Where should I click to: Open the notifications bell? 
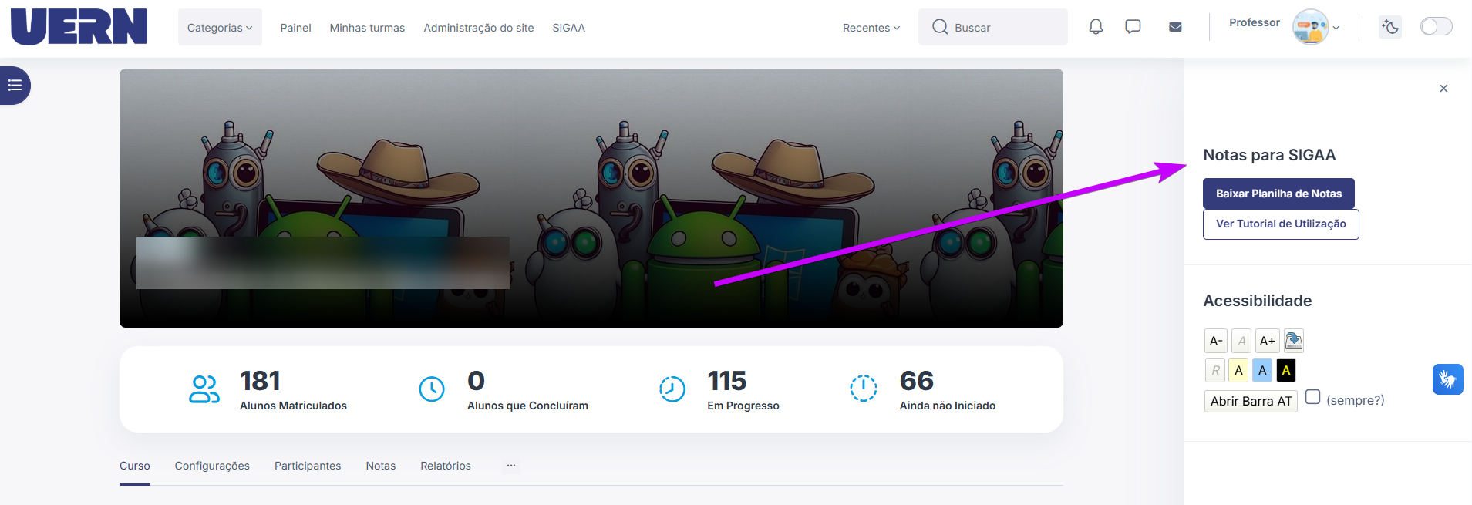[x=1096, y=27]
